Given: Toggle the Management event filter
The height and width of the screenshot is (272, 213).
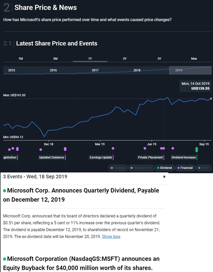Looking at the screenshot, I should click(x=141, y=168).
